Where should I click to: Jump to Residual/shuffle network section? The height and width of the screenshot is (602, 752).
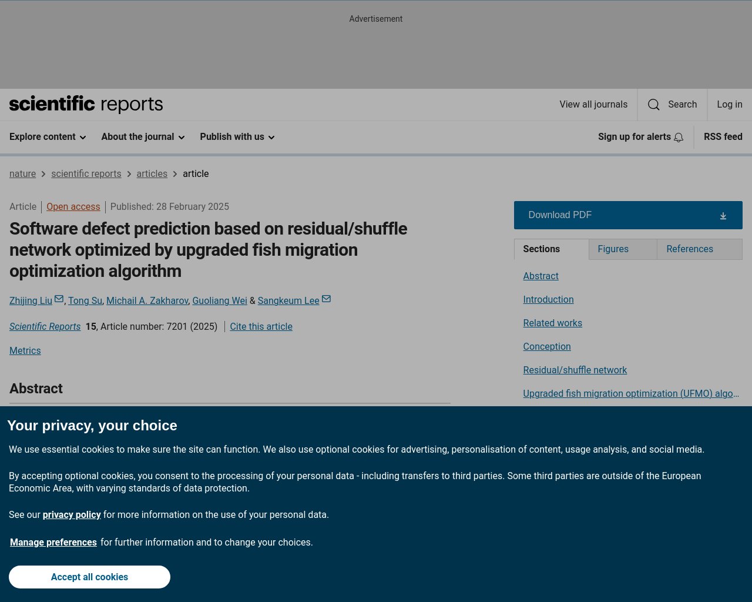point(575,370)
